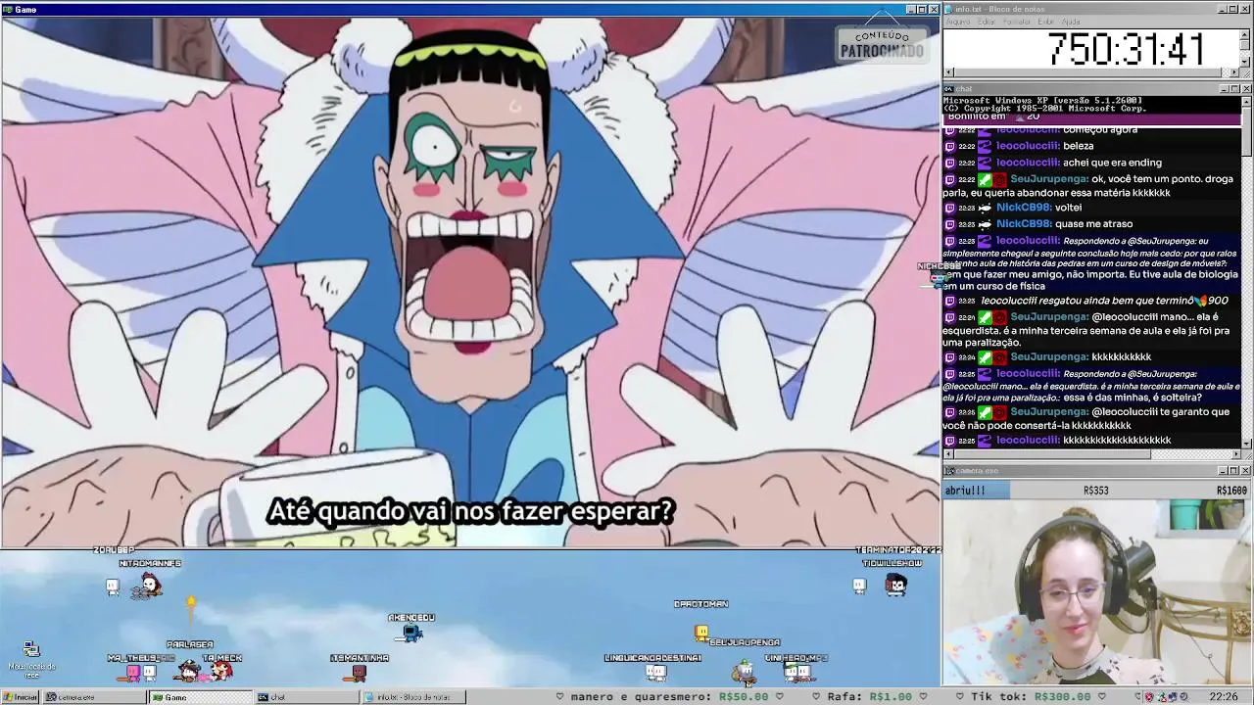Open the Exibir menu in Notepad
1254x705 pixels.
click(1046, 22)
